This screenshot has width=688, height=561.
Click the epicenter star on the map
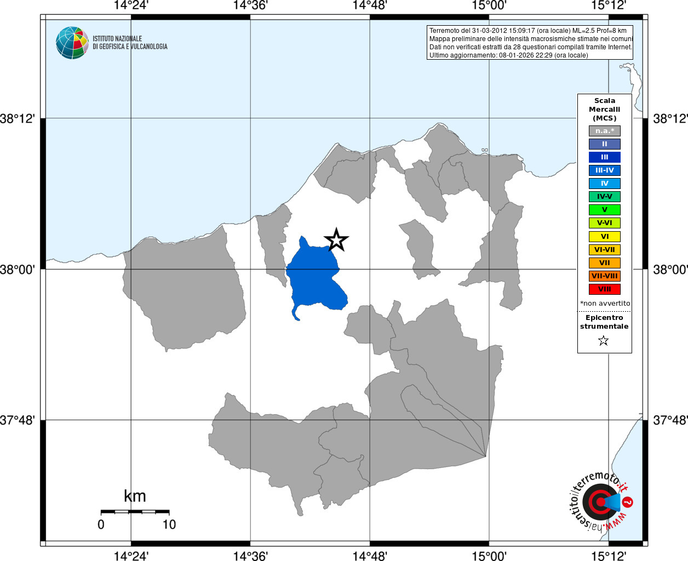pyautogui.click(x=336, y=239)
